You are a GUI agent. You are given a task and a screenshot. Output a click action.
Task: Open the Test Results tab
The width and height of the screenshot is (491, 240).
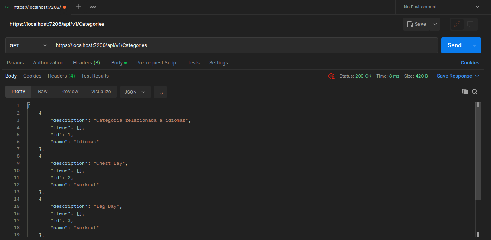[95, 76]
